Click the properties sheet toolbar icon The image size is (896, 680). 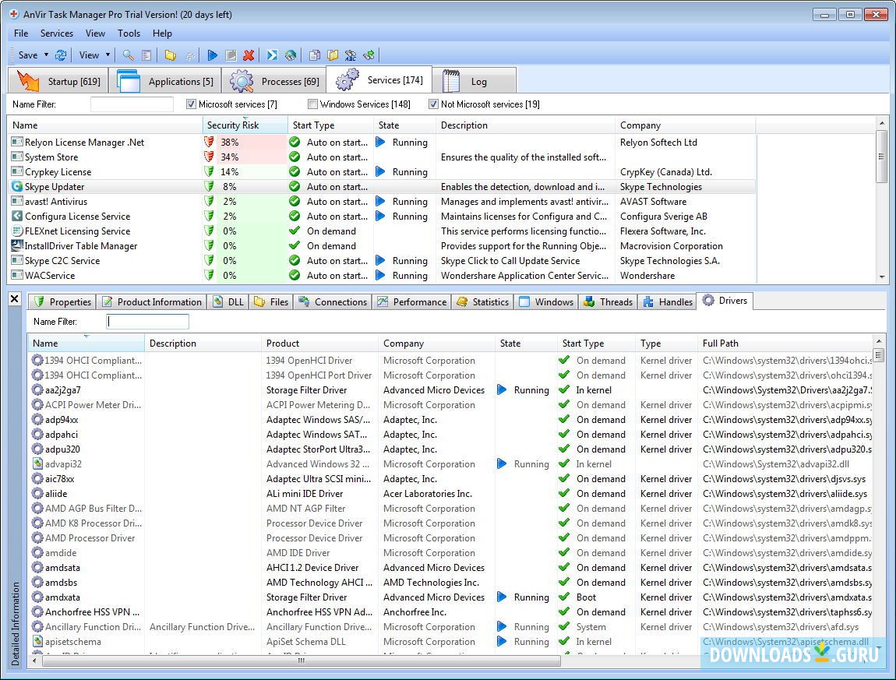tap(146, 55)
